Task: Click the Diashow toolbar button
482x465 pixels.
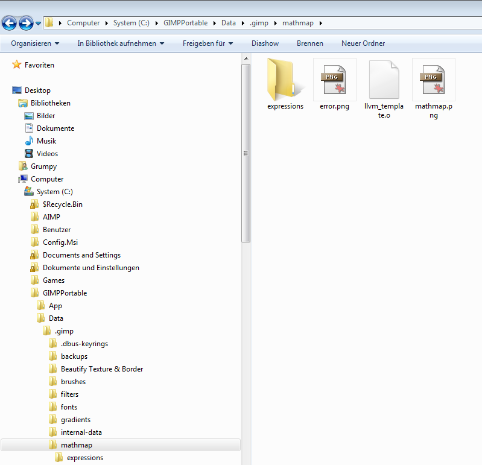Action: 265,43
